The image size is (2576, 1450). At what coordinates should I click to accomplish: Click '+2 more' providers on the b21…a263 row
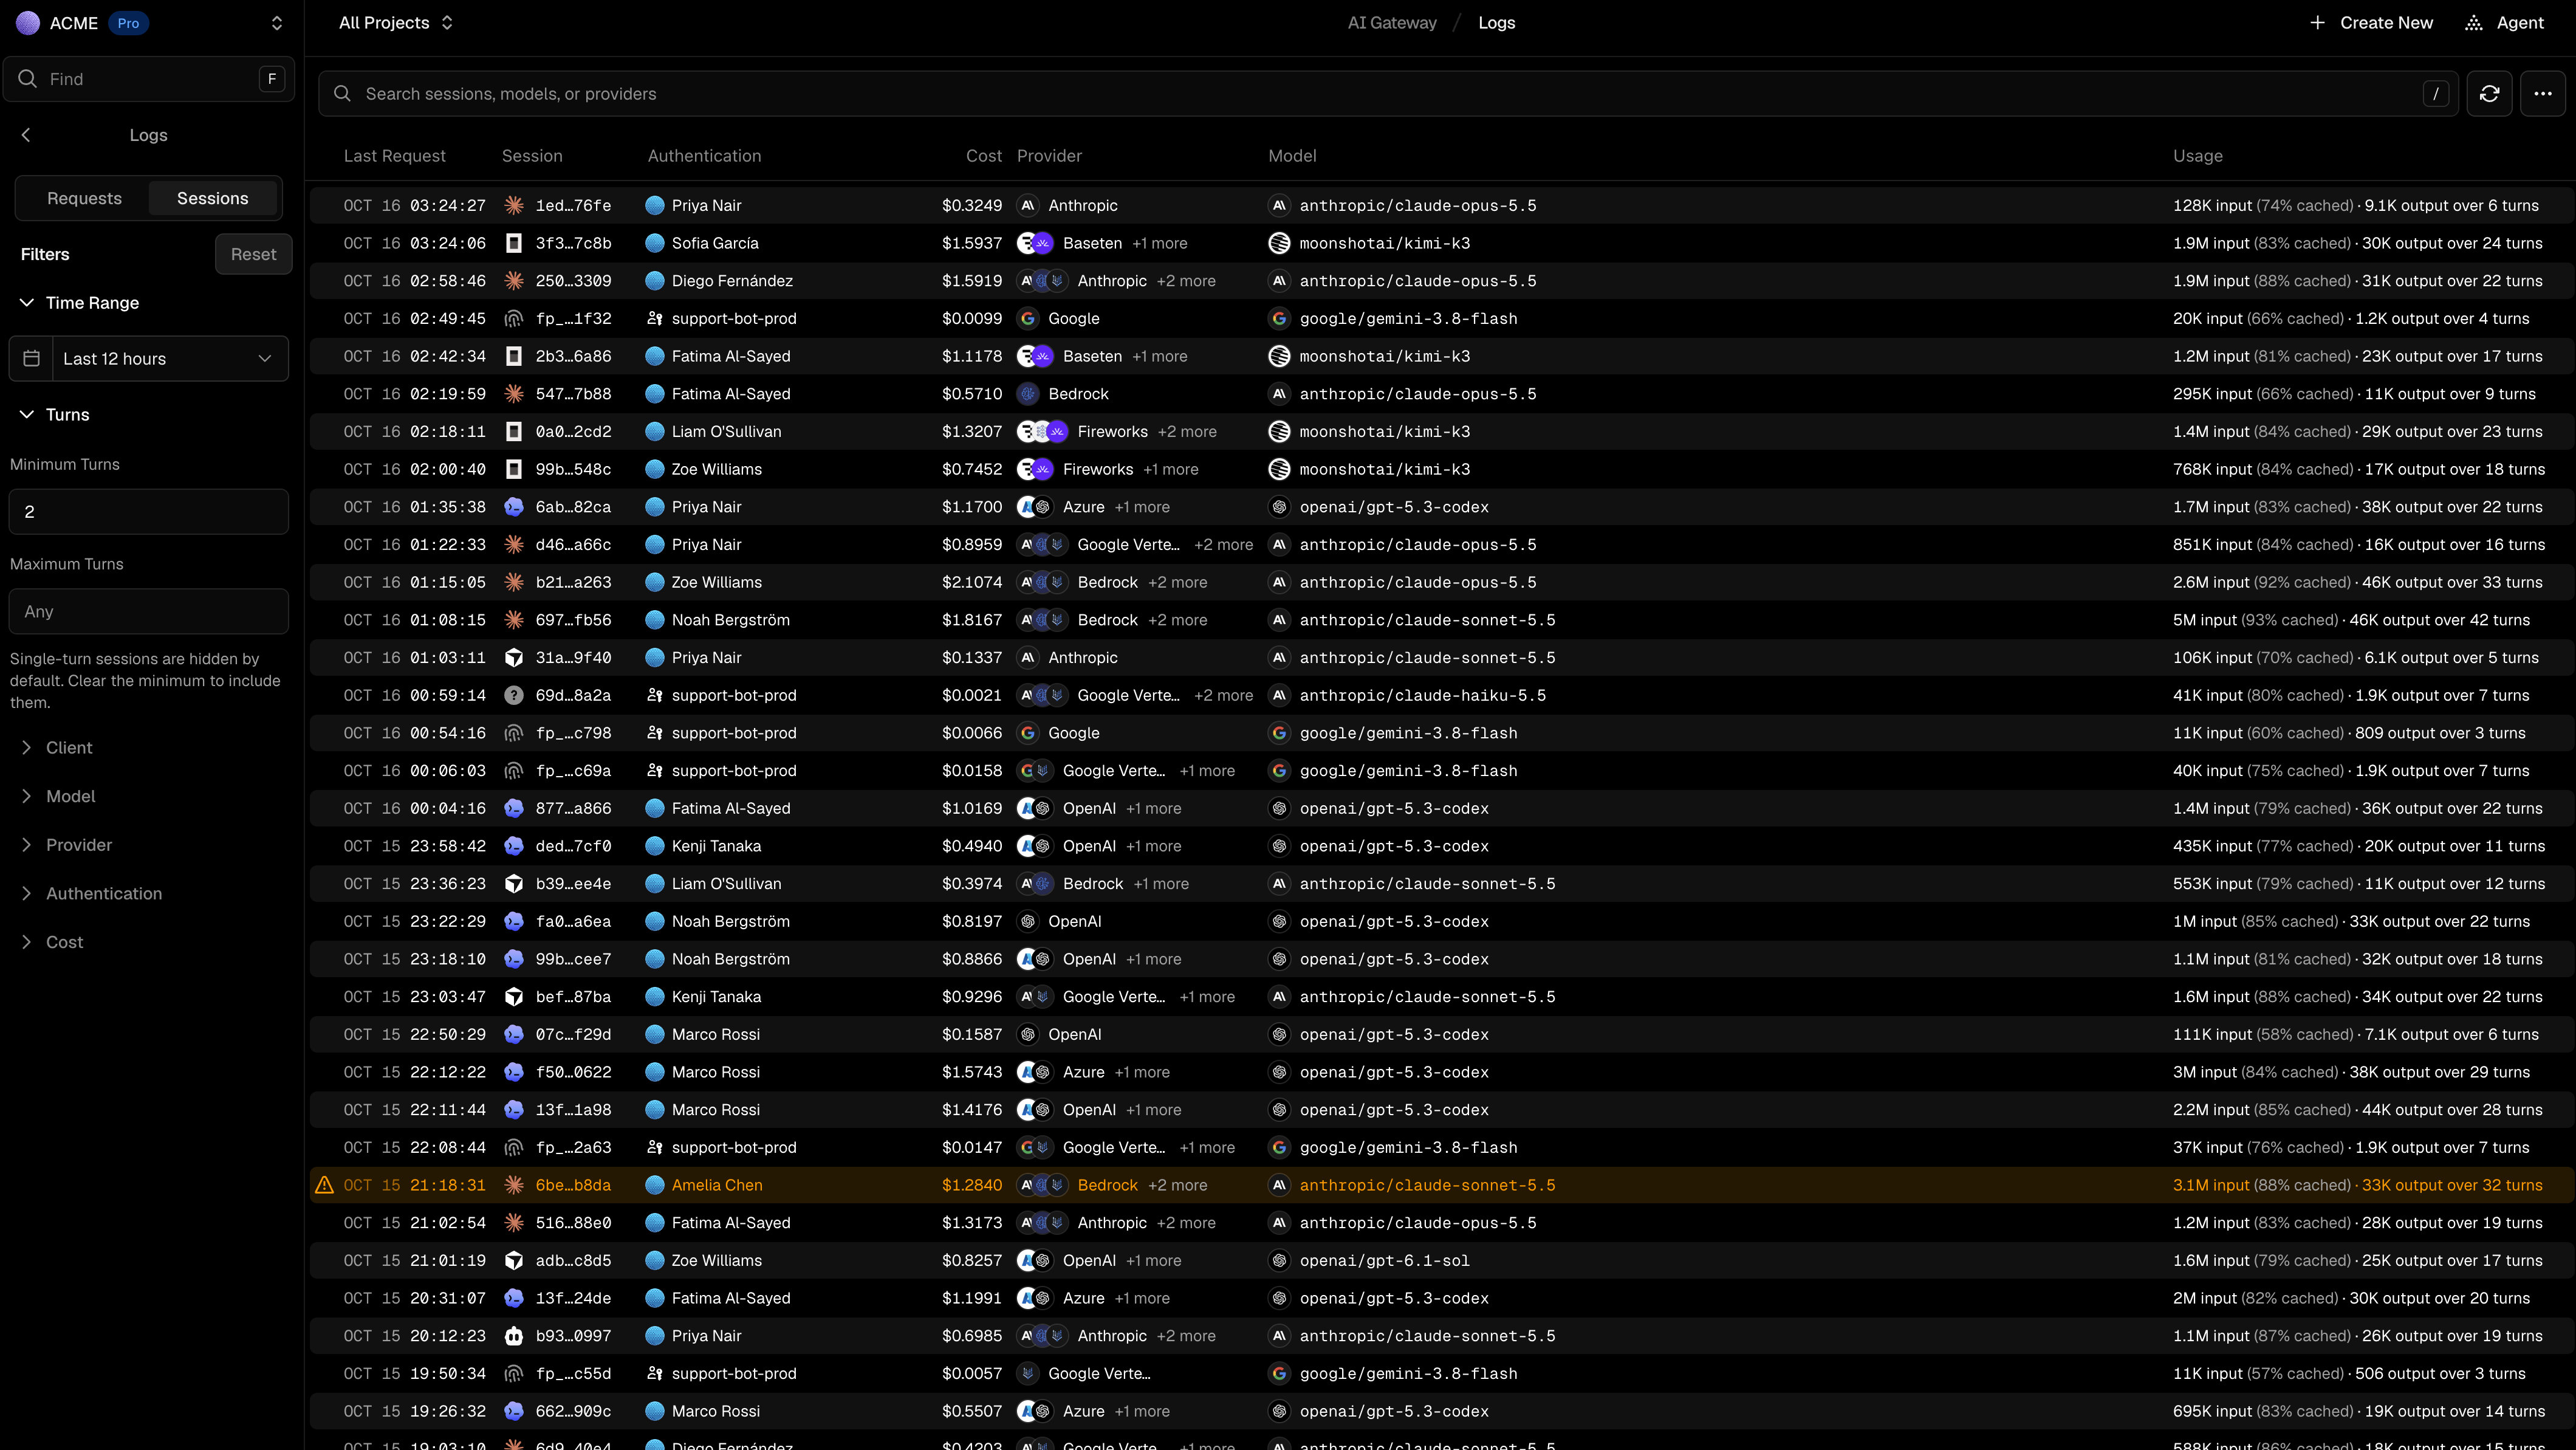point(1178,582)
